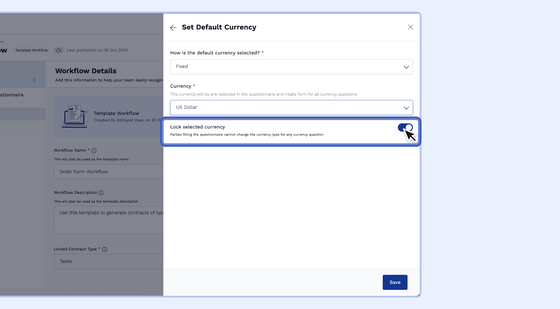Viewport: 560px width, 309px height.
Task: Click the Template Workflow tag in header
Action: pos(31,50)
